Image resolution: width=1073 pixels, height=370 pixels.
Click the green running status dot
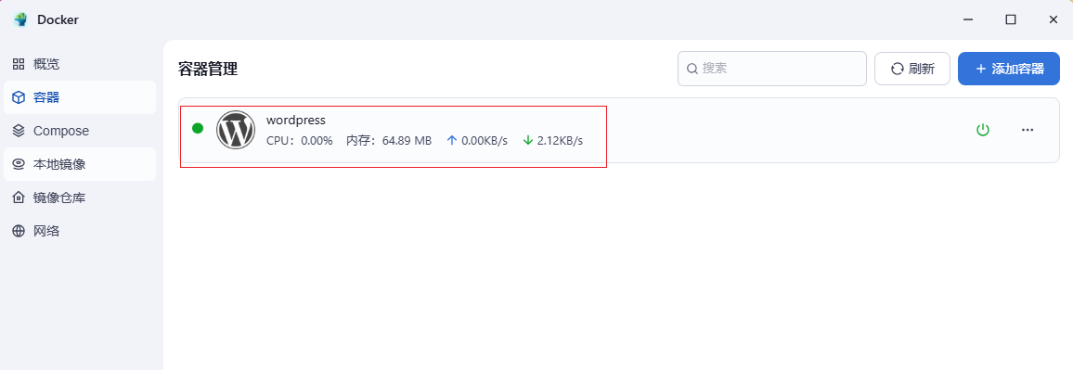[198, 128]
